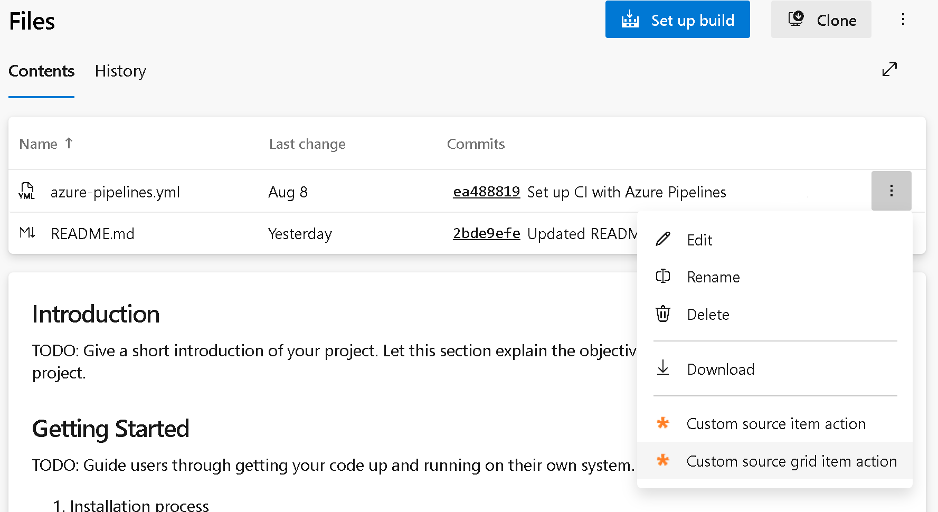Screen dimensions: 938x512
Task: Select the Contents tab
Action: pos(41,71)
